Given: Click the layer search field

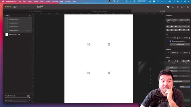Looking at the screenshot, I should pos(16,100).
